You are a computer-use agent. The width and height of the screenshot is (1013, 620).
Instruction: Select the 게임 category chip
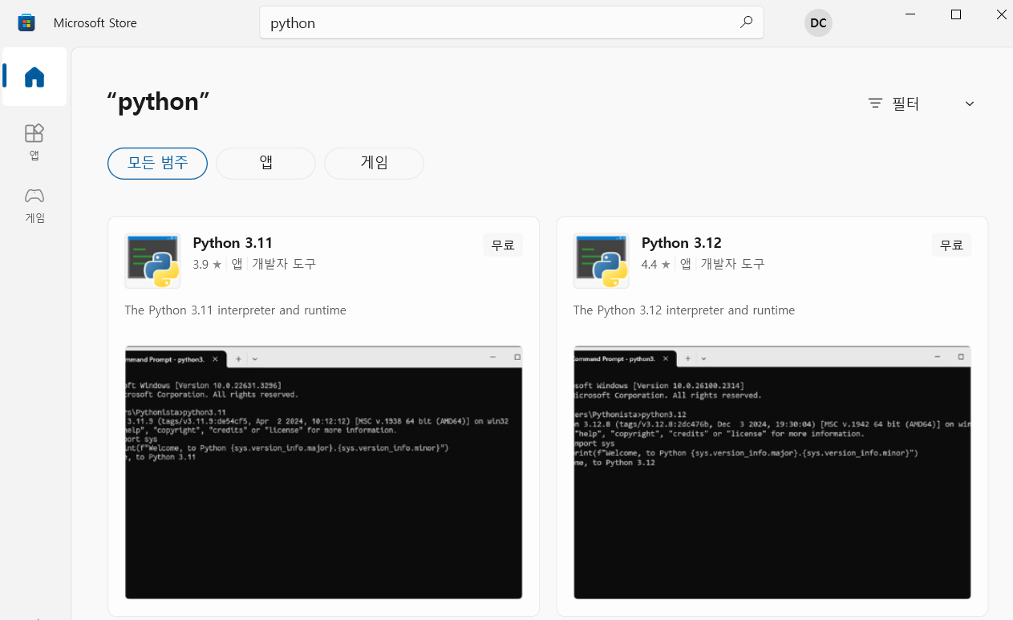374,164
